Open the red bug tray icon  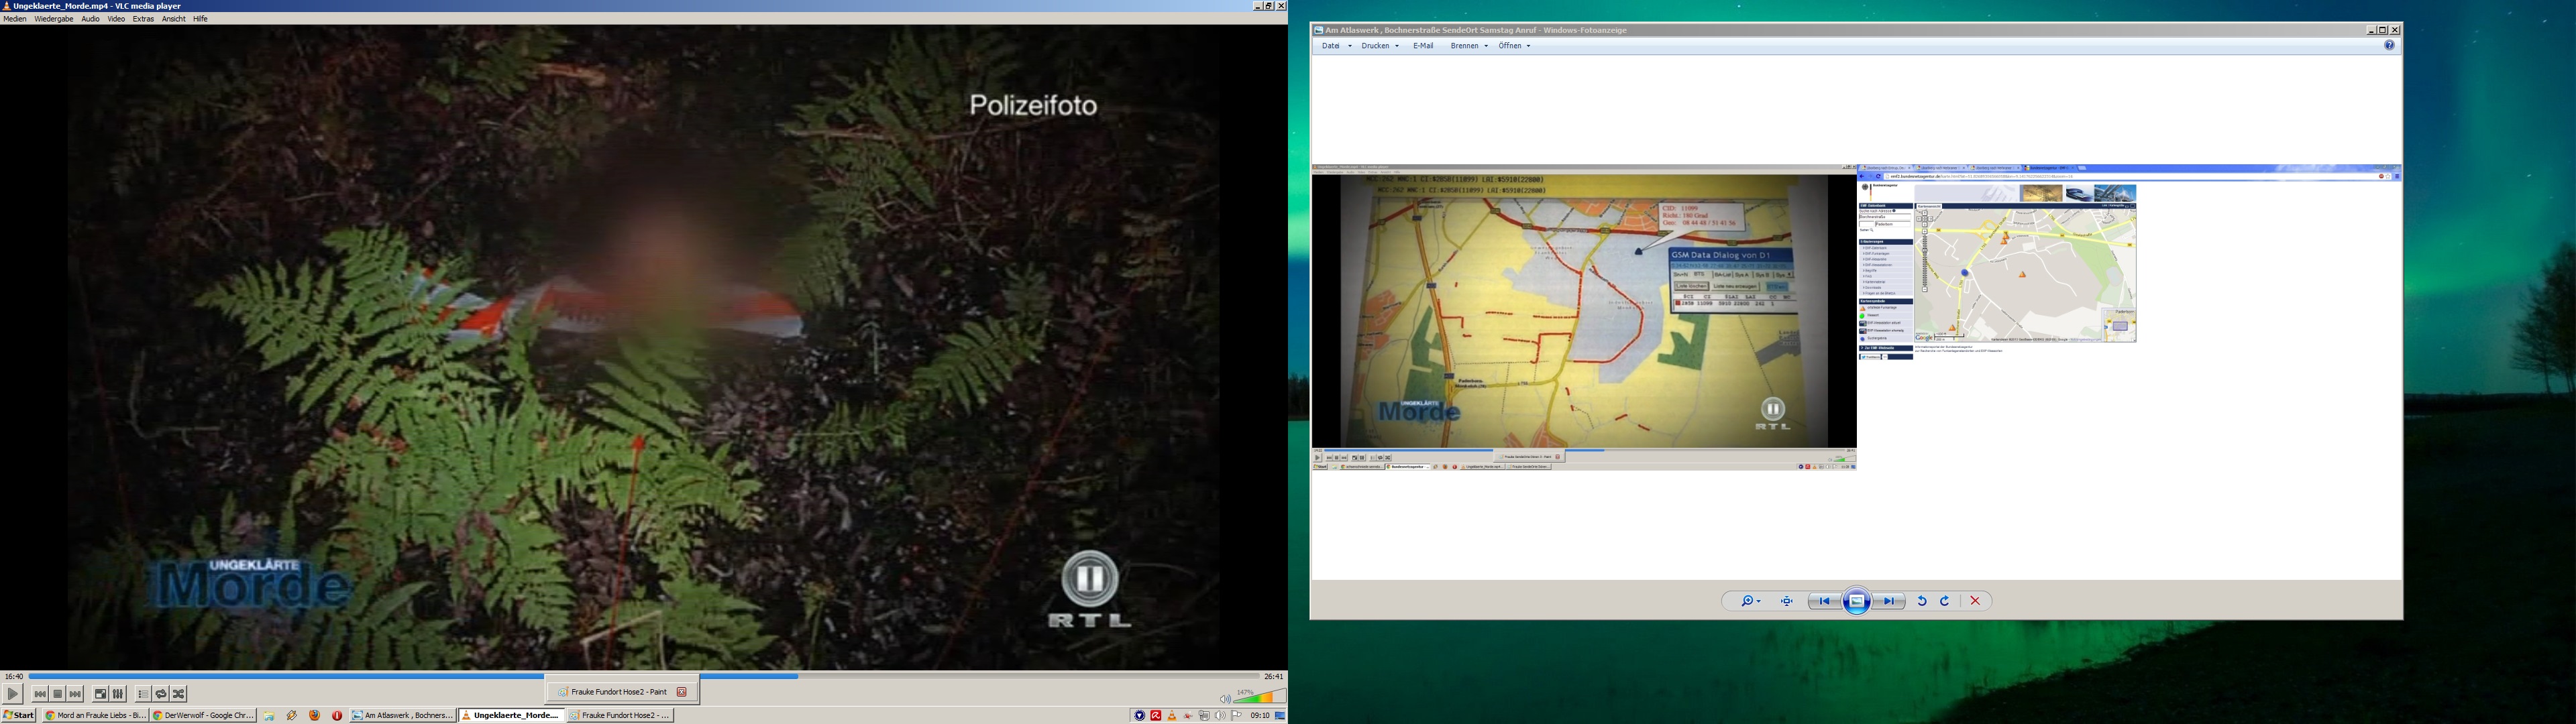(1188, 716)
